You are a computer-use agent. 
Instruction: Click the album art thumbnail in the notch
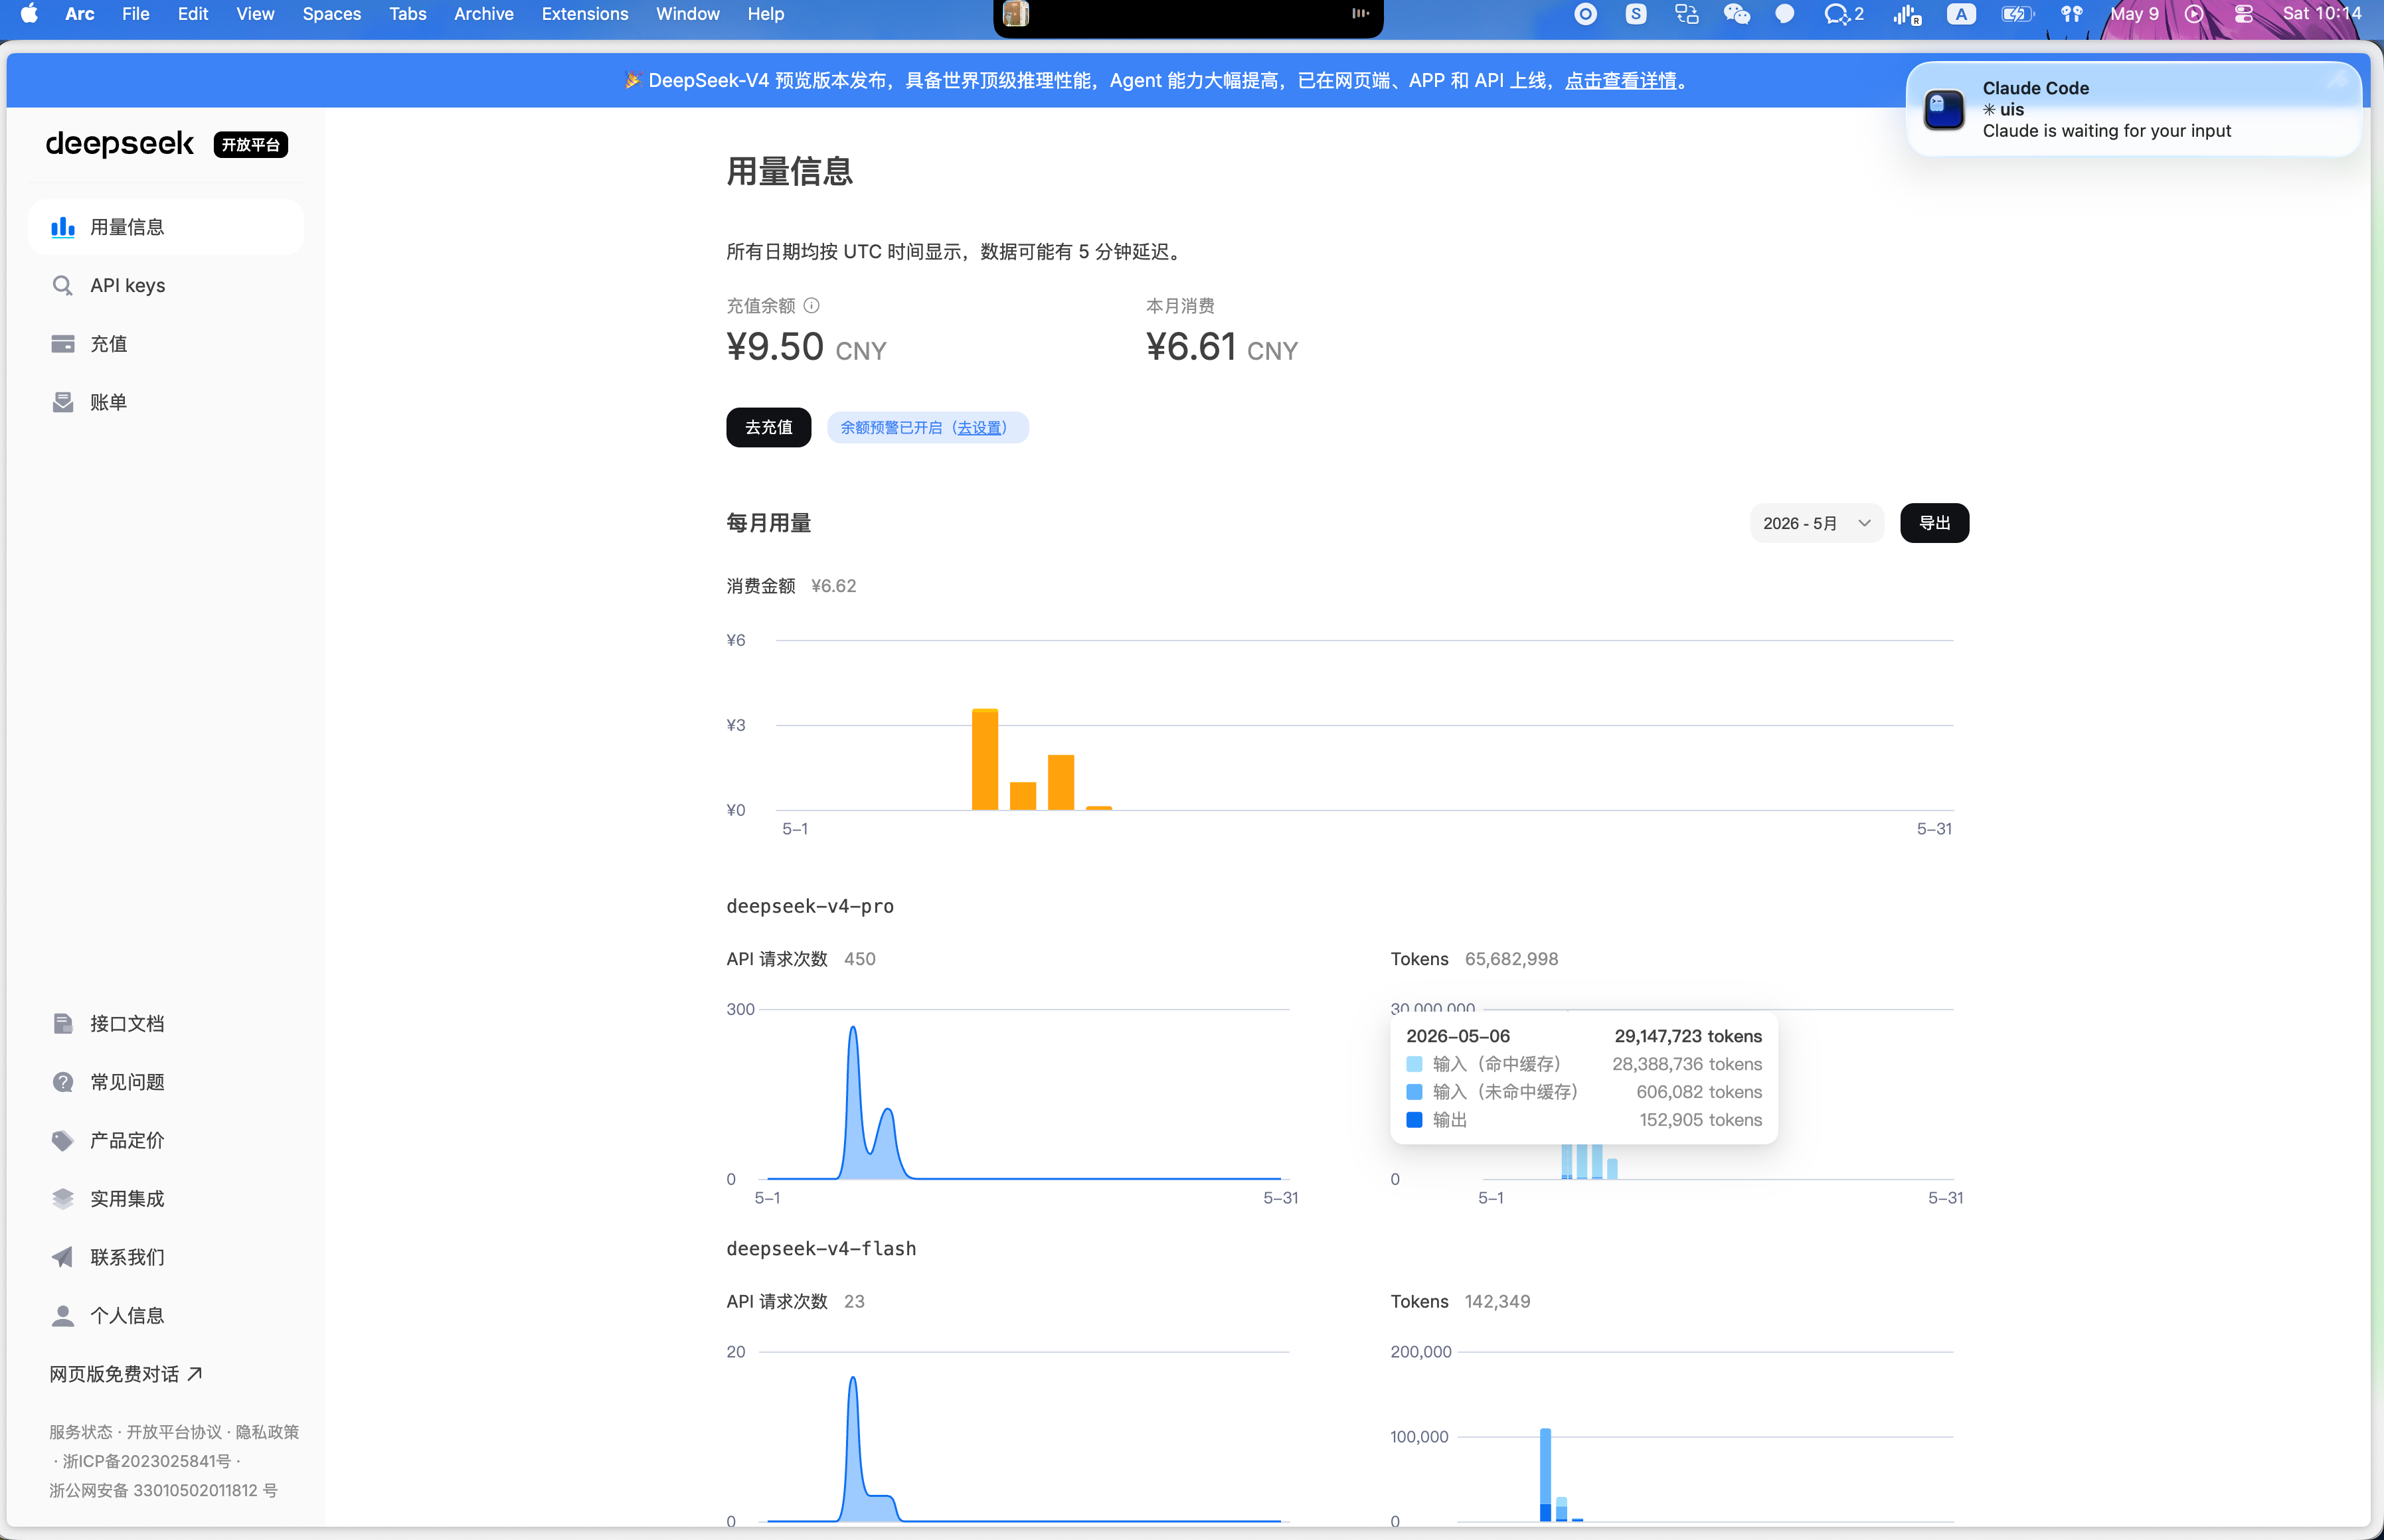1015,14
